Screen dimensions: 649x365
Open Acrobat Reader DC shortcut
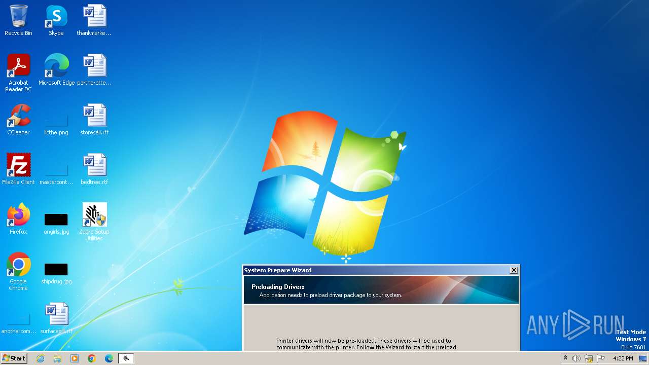tap(18, 73)
